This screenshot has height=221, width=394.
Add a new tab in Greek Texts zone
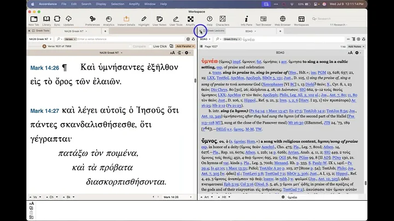105,31
